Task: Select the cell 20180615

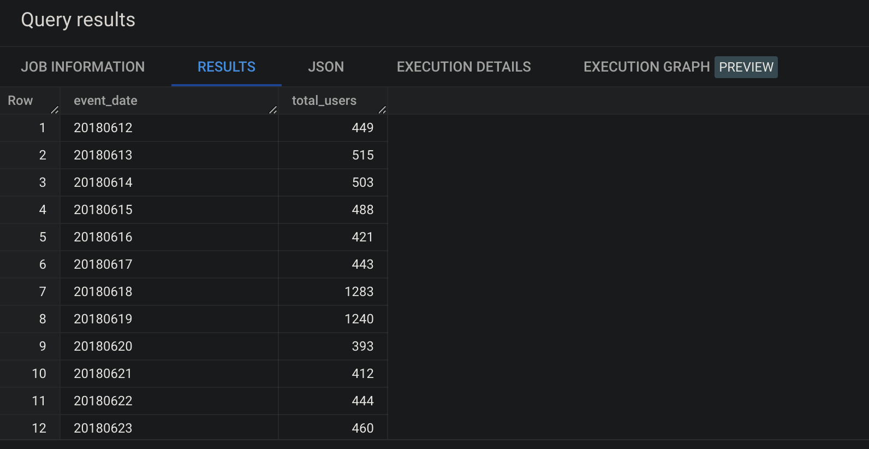Action: pos(103,210)
